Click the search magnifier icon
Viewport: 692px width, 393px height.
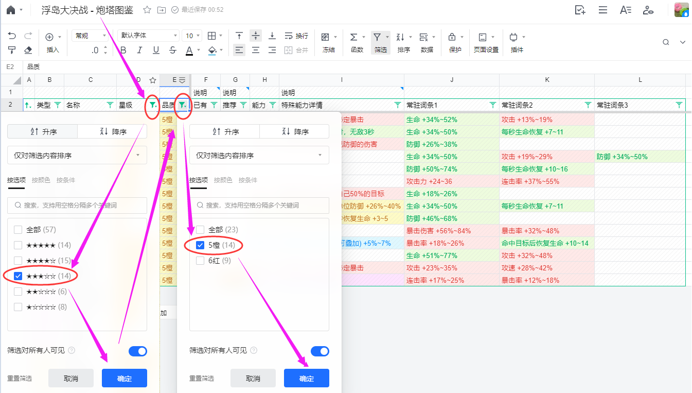point(666,42)
